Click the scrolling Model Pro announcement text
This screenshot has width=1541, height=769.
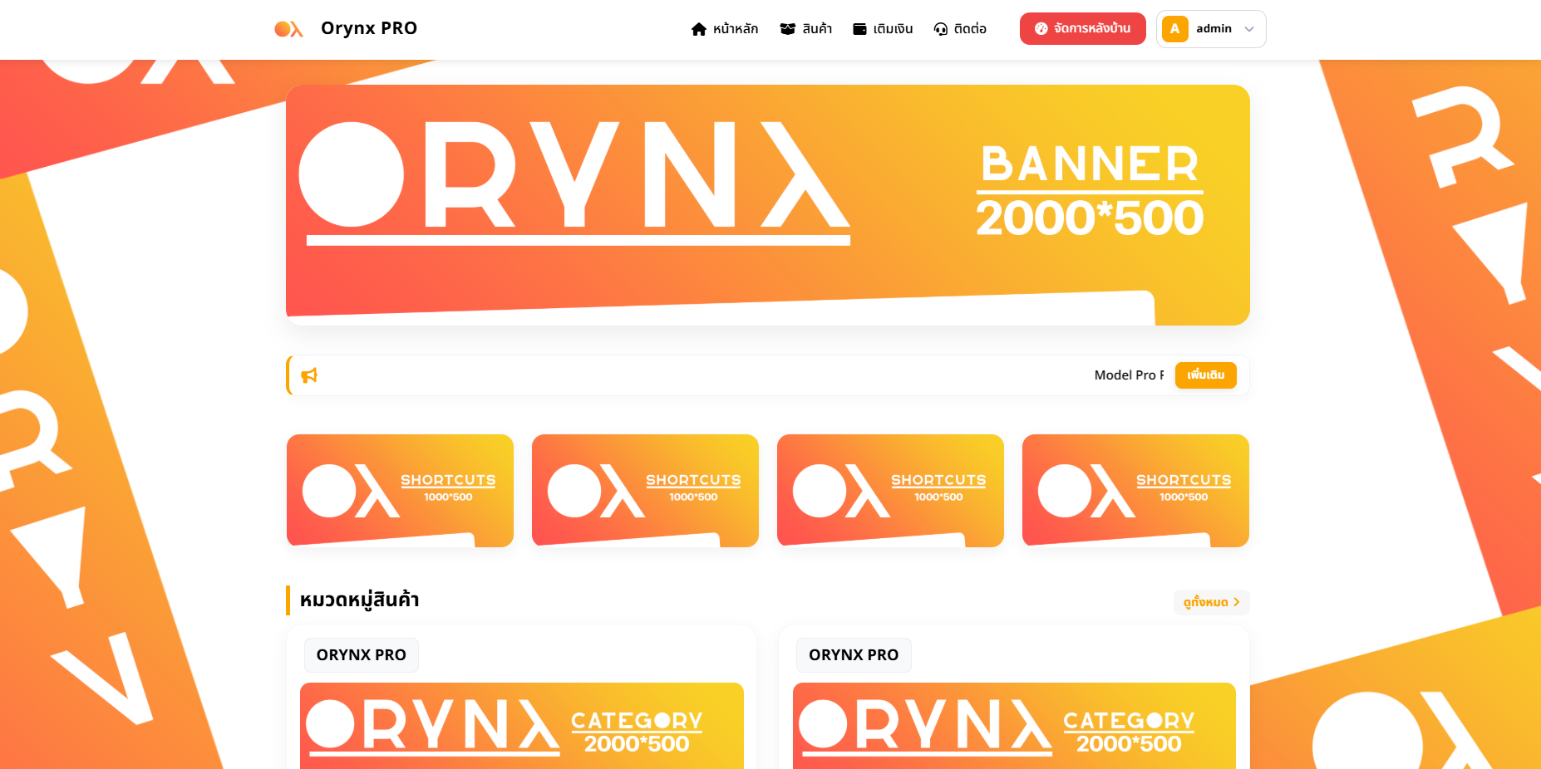(x=1129, y=375)
